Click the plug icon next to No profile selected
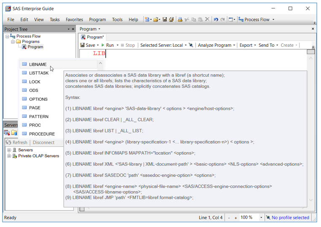 pos(268,218)
